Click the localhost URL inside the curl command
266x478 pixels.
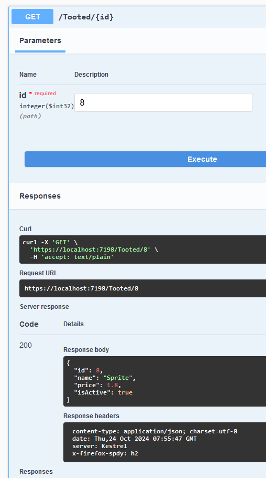tap(90, 250)
